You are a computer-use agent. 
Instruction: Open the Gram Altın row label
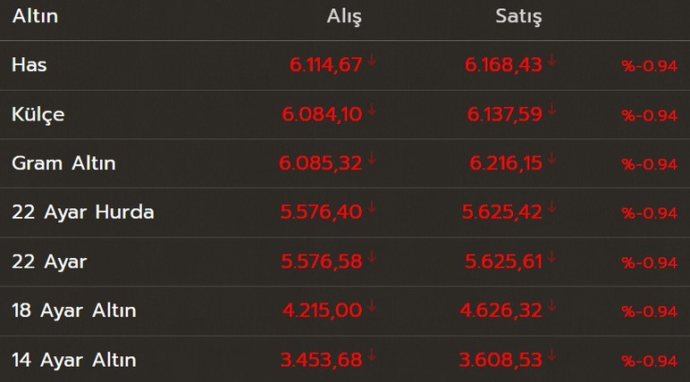point(63,163)
